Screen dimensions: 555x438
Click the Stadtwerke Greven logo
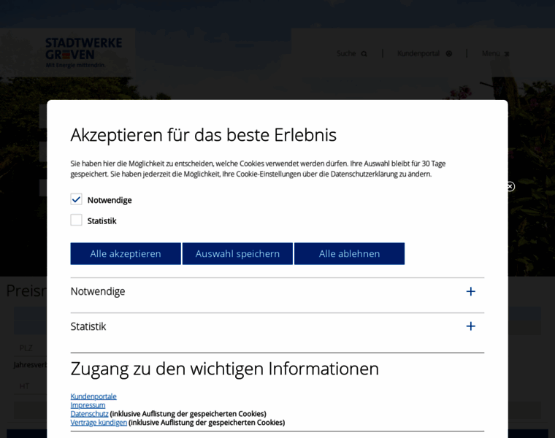(83, 53)
